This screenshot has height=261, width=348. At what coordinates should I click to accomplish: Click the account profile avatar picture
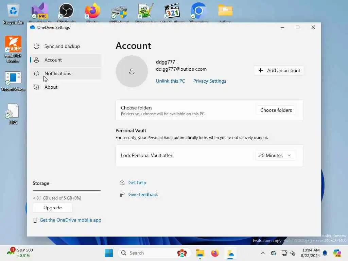pyautogui.click(x=132, y=71)
